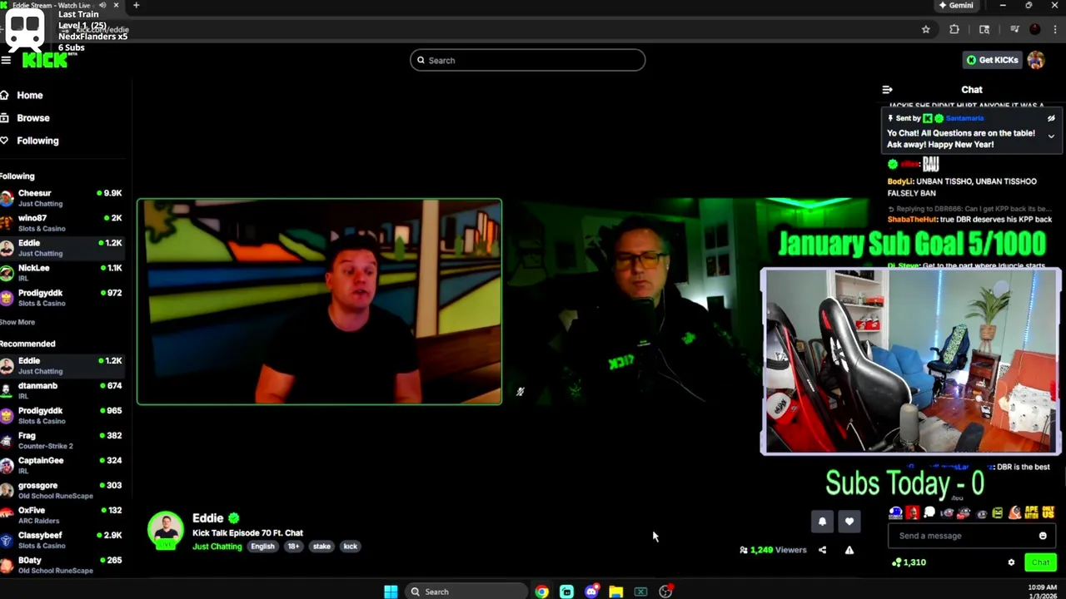Image resolution: width=1066 pixels, height=599 pixels.
Task: Open dtanmanb recommended channel
Action: [62, 390]
